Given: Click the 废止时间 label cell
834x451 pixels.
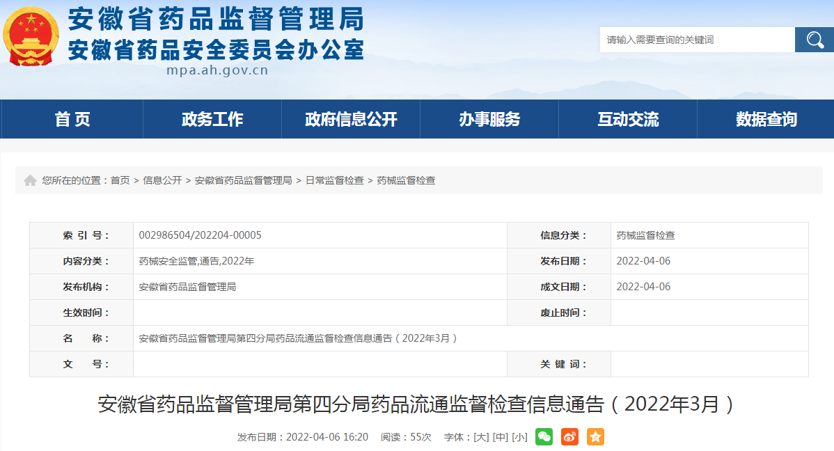Looking at the screenshot, I should coord(559,312).
